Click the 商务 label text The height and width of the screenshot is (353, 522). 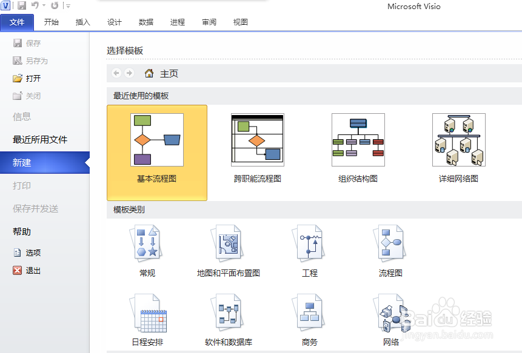[310, 342]
